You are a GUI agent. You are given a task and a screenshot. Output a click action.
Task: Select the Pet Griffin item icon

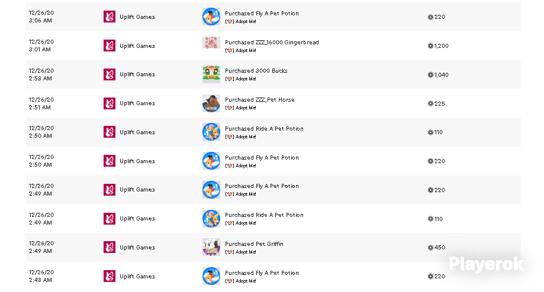(x=211, y=247)
